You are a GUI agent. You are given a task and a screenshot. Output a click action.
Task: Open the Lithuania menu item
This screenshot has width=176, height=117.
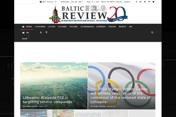(x=40, y=27)
